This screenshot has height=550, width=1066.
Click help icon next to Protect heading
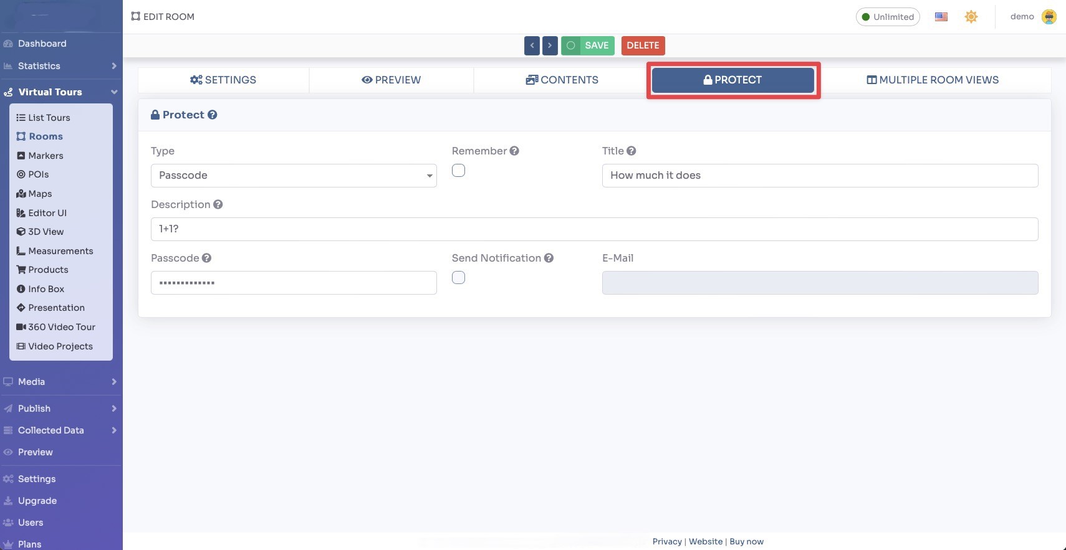coord(213,115)
